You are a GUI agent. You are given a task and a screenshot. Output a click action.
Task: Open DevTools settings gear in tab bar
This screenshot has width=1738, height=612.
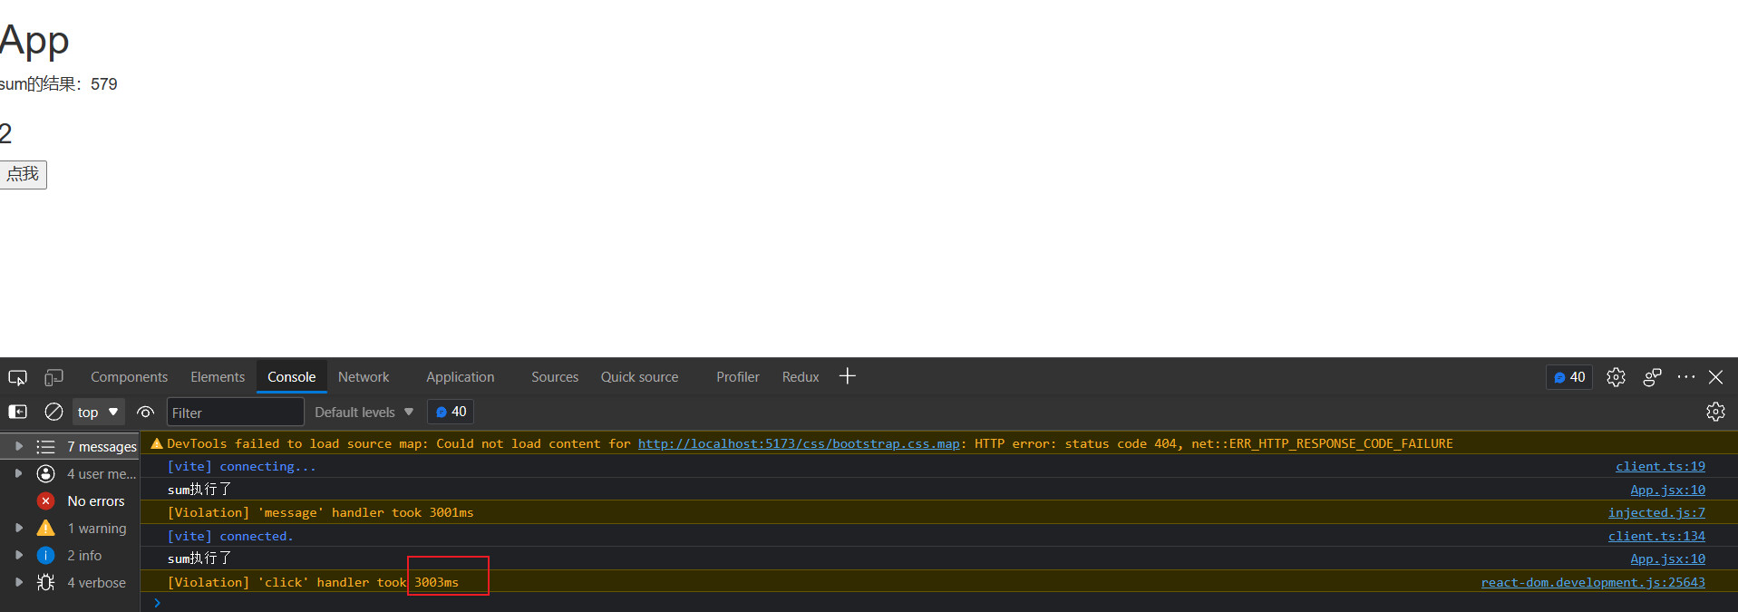(1616, 377)
